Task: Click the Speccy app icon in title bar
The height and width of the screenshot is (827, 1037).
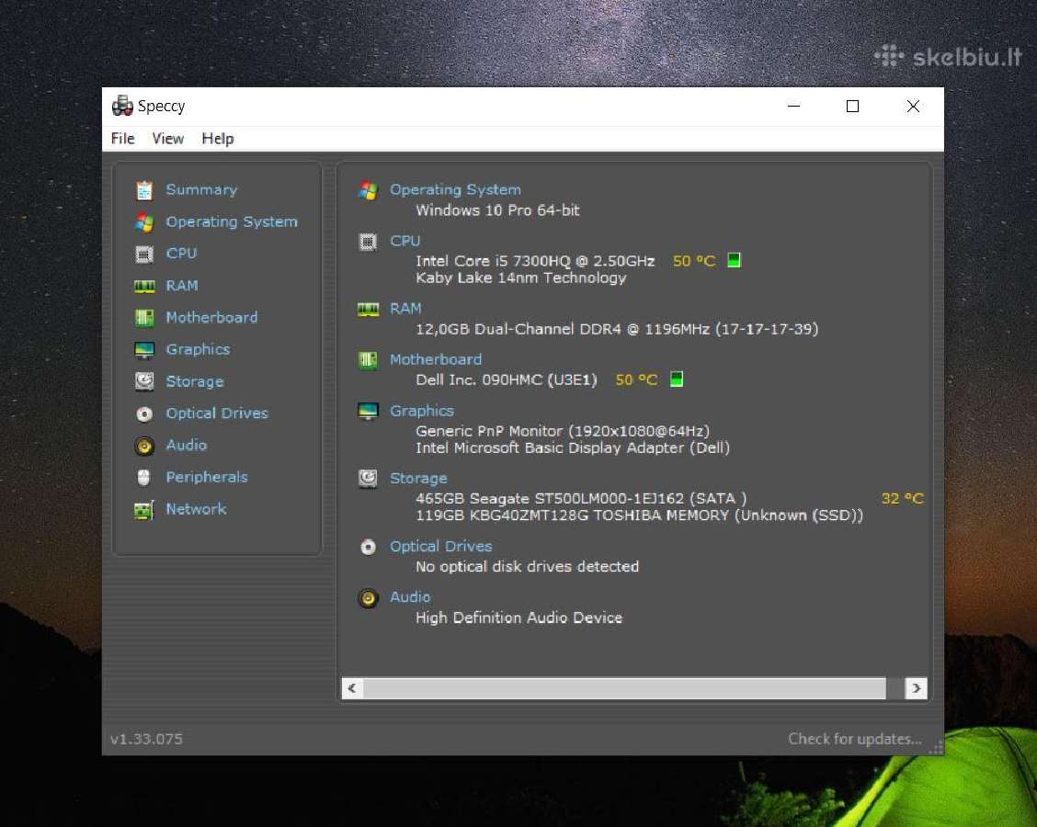Action: tap(122, 106)
